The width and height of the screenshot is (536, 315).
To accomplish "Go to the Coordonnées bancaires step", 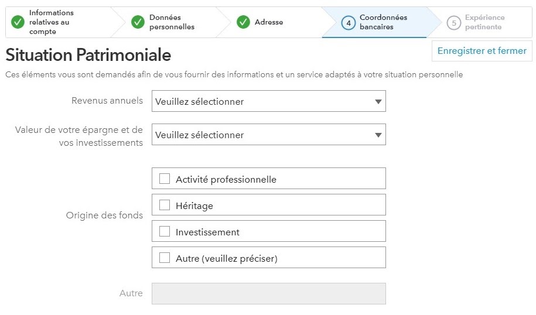I will pyautogui.click(x=383, y=22).
